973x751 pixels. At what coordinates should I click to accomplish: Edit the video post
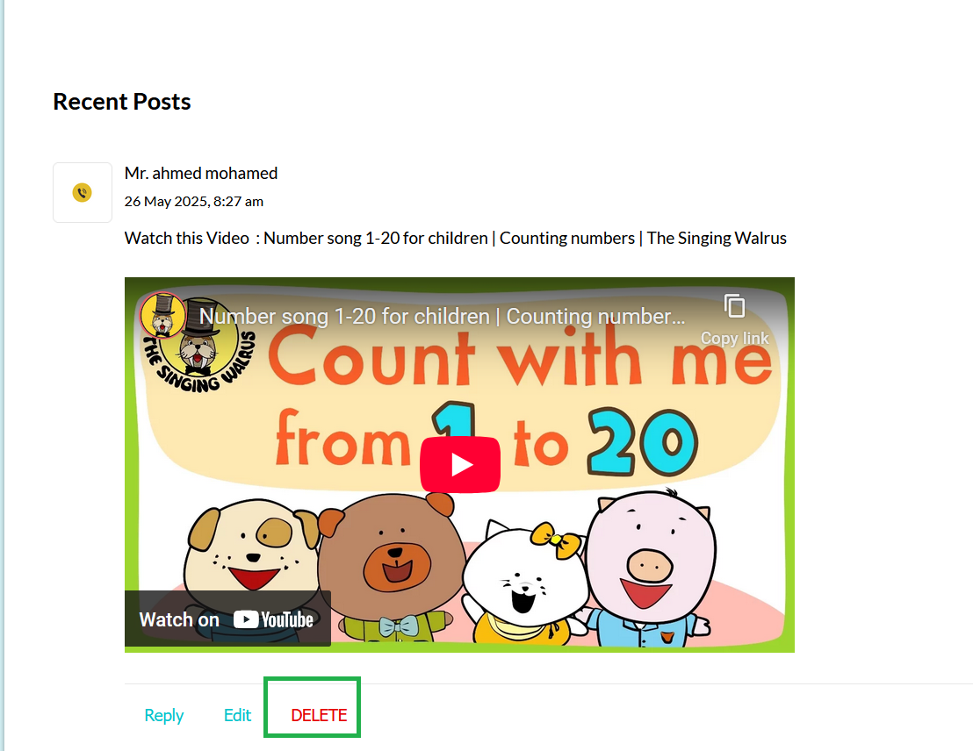click(x=237, y=715)
